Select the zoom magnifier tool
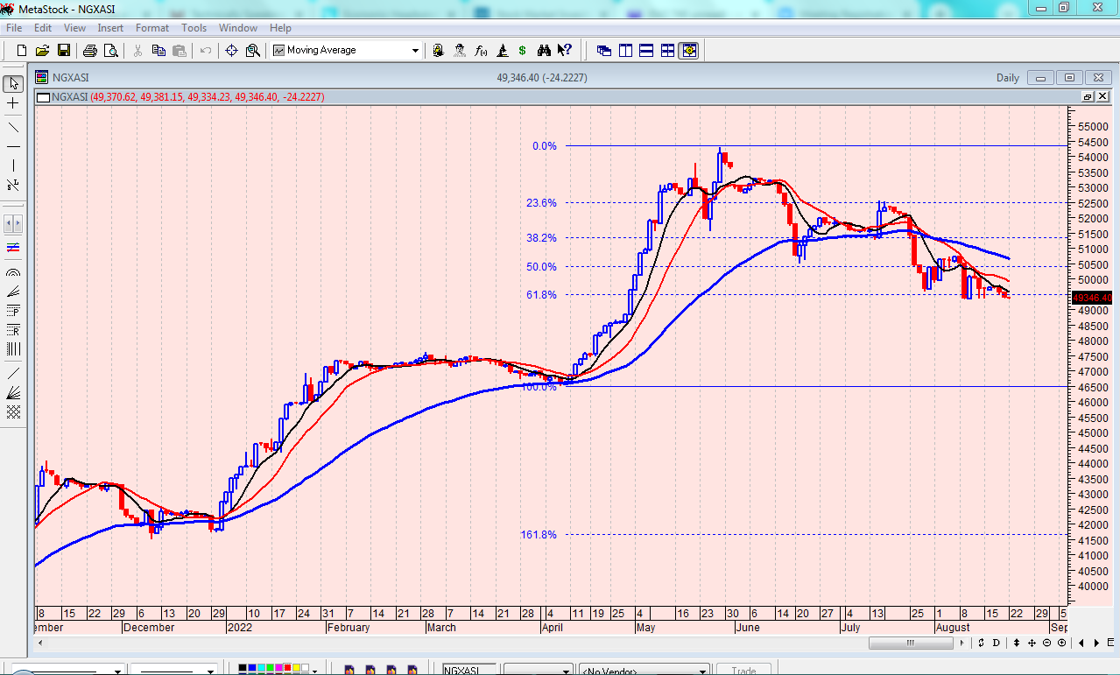 [253, 51]
